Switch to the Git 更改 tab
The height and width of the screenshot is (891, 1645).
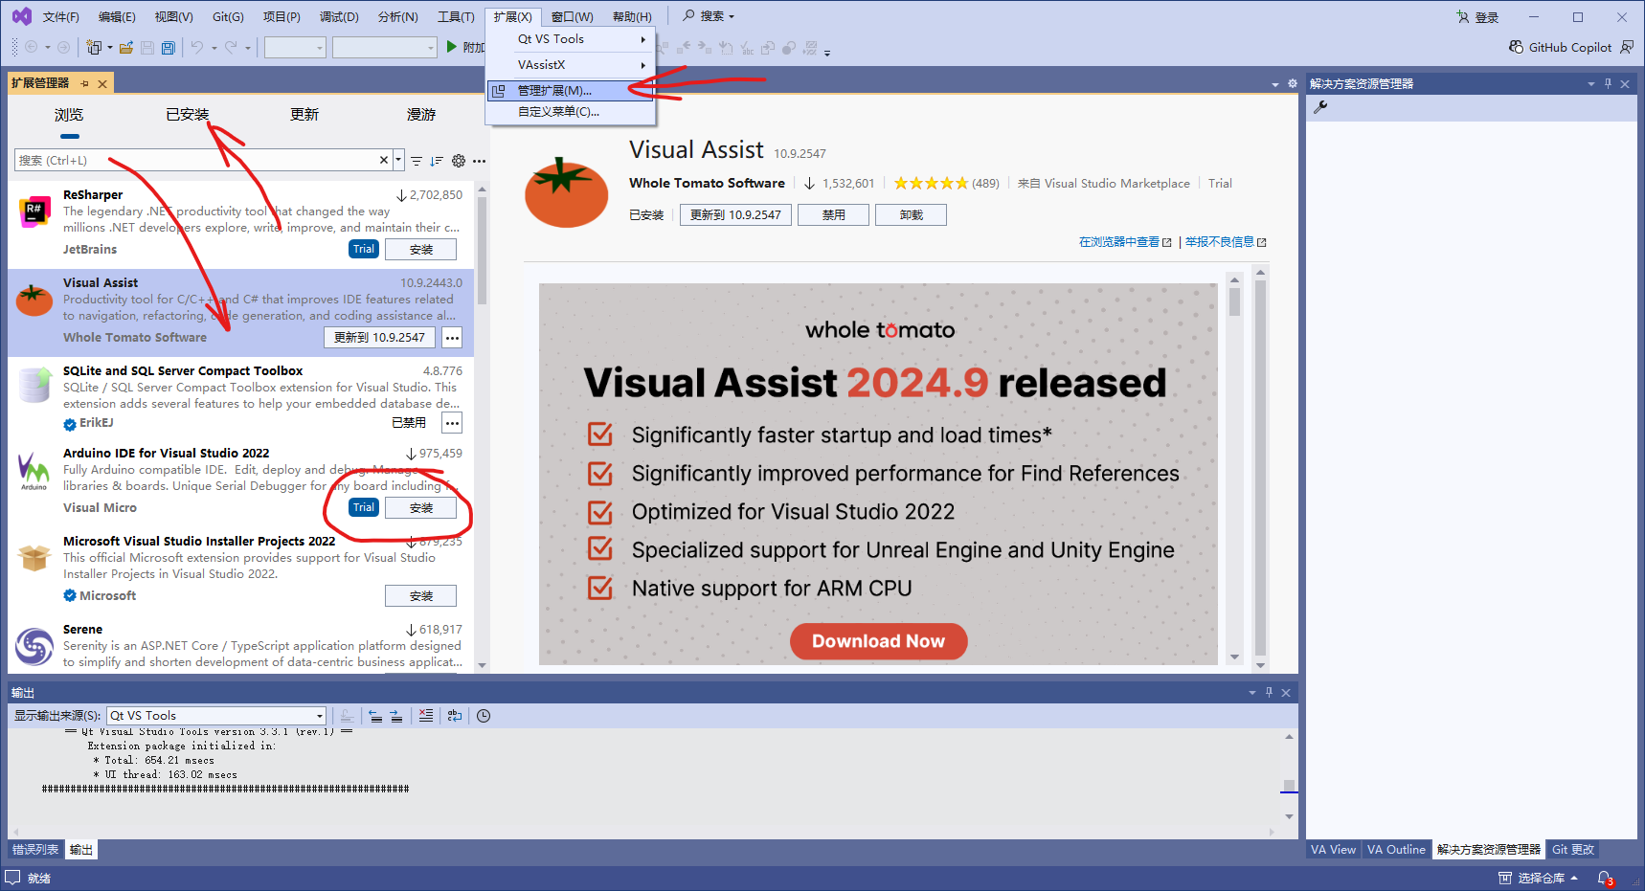[1573, 850]
